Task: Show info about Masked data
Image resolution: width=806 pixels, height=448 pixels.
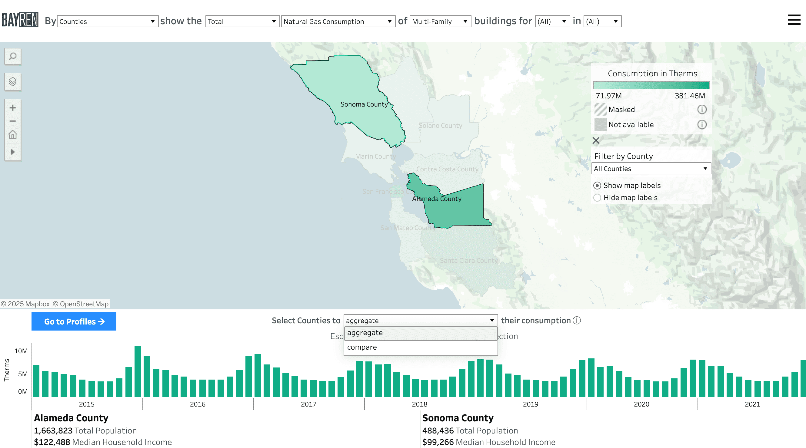Action: tap(702, 109)
